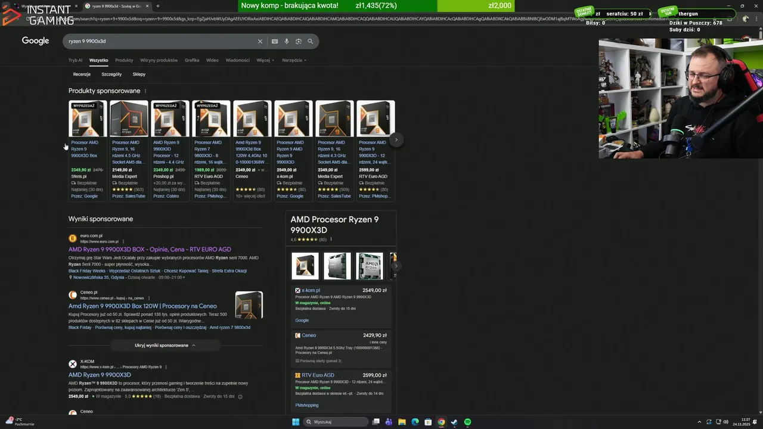Image resolution: width=763 pixels, height=429 pixels.
Task: Launch Microsoft Teams from the taskbar
Action: click(x=389, y=422)
